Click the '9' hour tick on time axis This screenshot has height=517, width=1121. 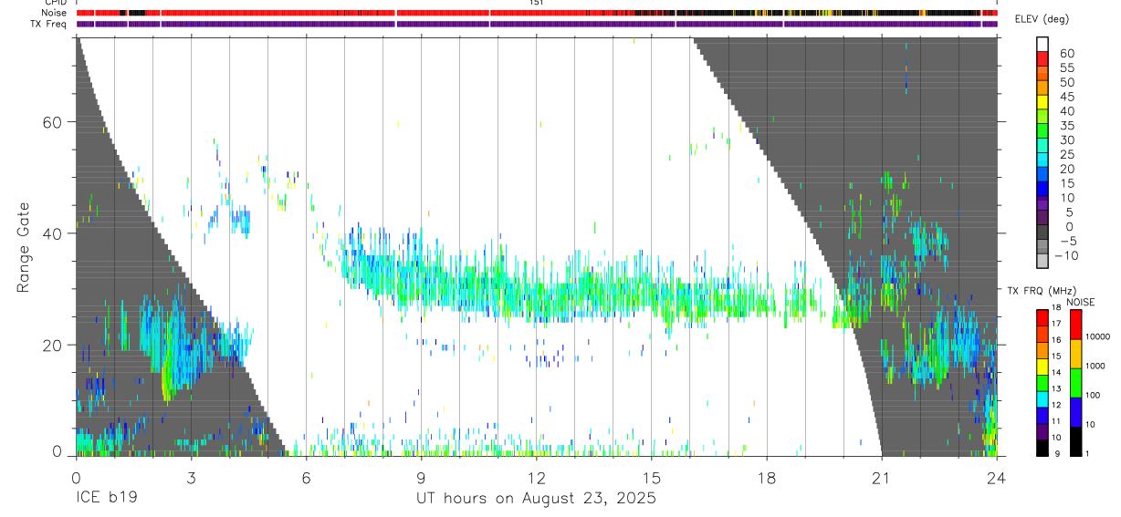[421, 477]
